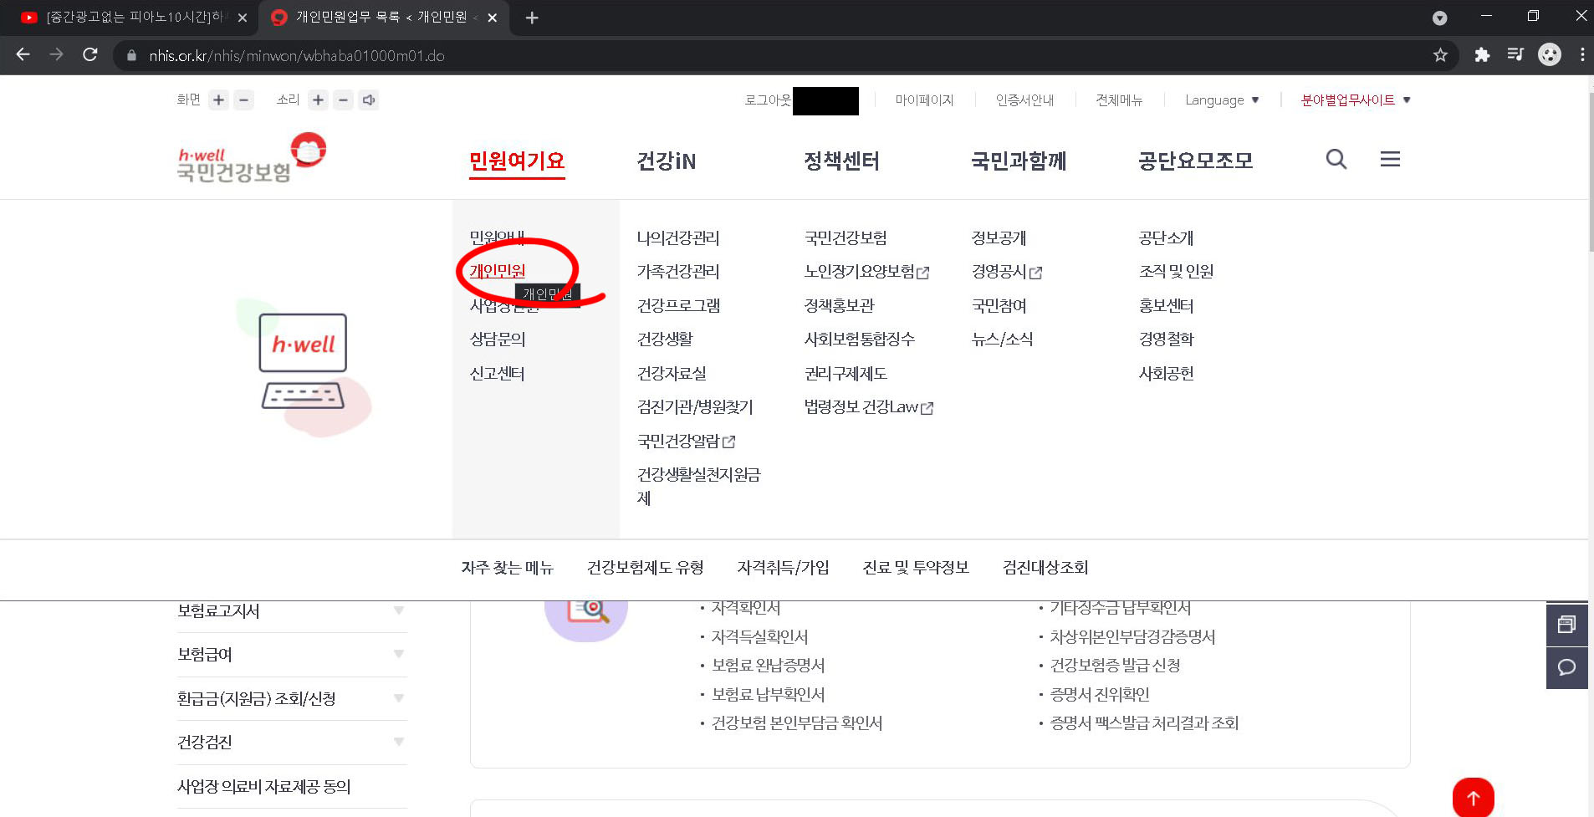Click the speaker sound icon
1594x817 pixels.
(368, 100)
